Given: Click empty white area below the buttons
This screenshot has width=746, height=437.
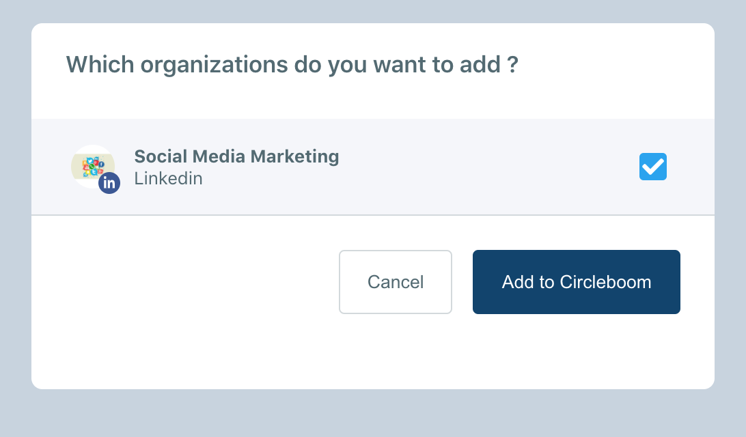Looking at the screenshot, I should 373,352.
